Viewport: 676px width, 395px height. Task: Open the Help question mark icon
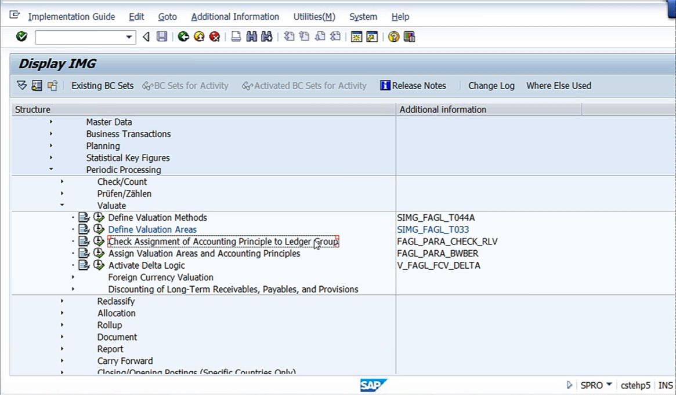(393, 36)
